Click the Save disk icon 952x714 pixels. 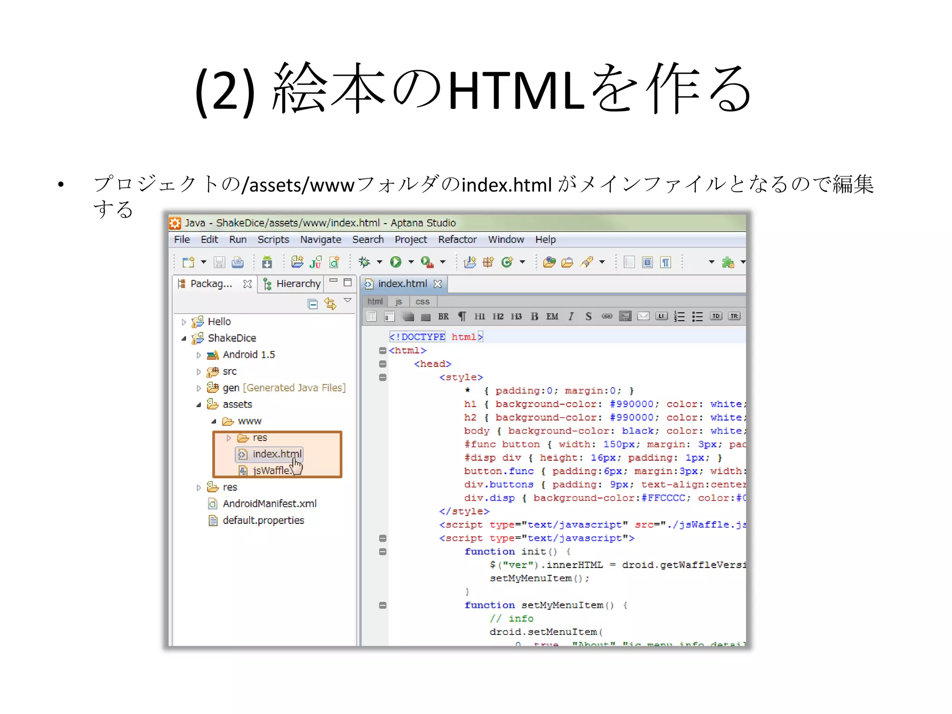(219, 263)
